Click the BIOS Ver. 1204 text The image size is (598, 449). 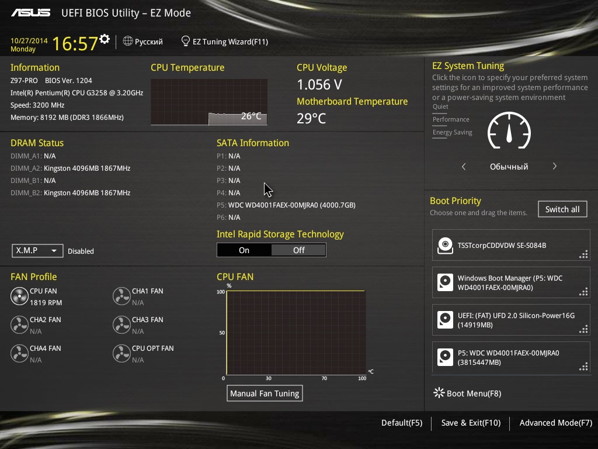68,81
